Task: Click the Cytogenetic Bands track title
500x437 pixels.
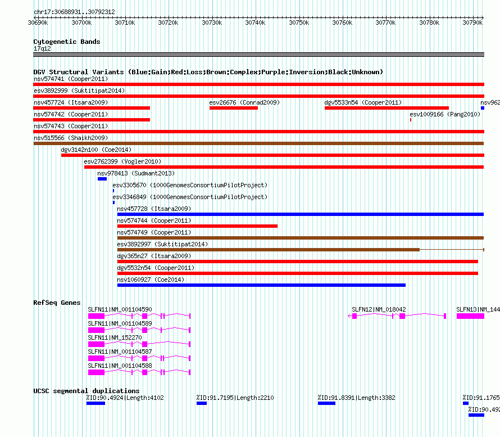Action: pos(67,42)
